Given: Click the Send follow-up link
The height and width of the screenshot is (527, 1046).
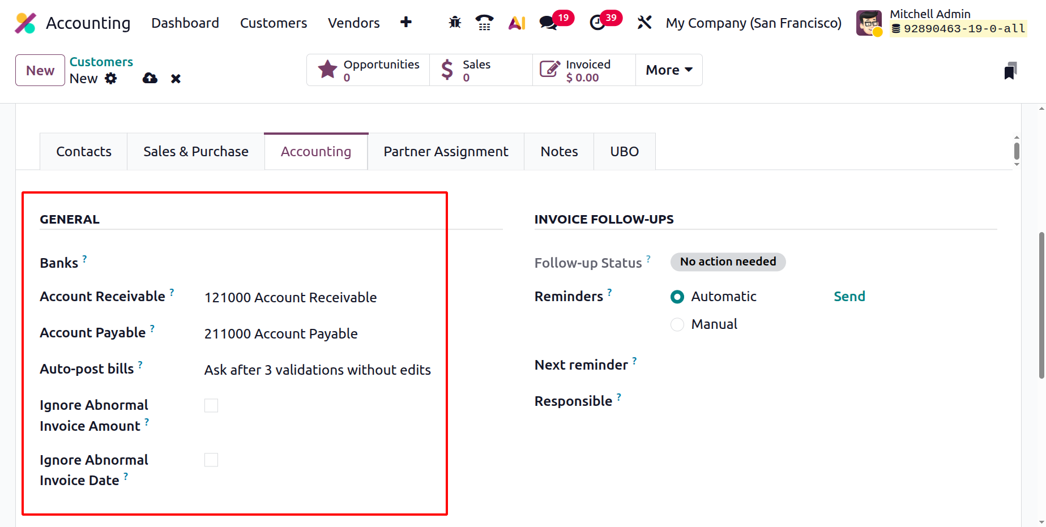Looking at the screenshot, I should 849,297.
